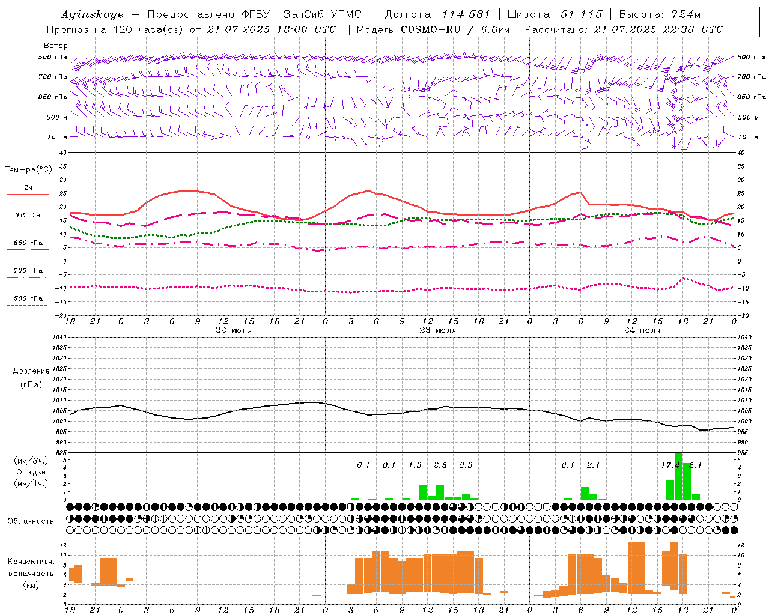Click the 0.9 precipitation amount value
This screenshot has height=615, width=769.
coord(466,465)
